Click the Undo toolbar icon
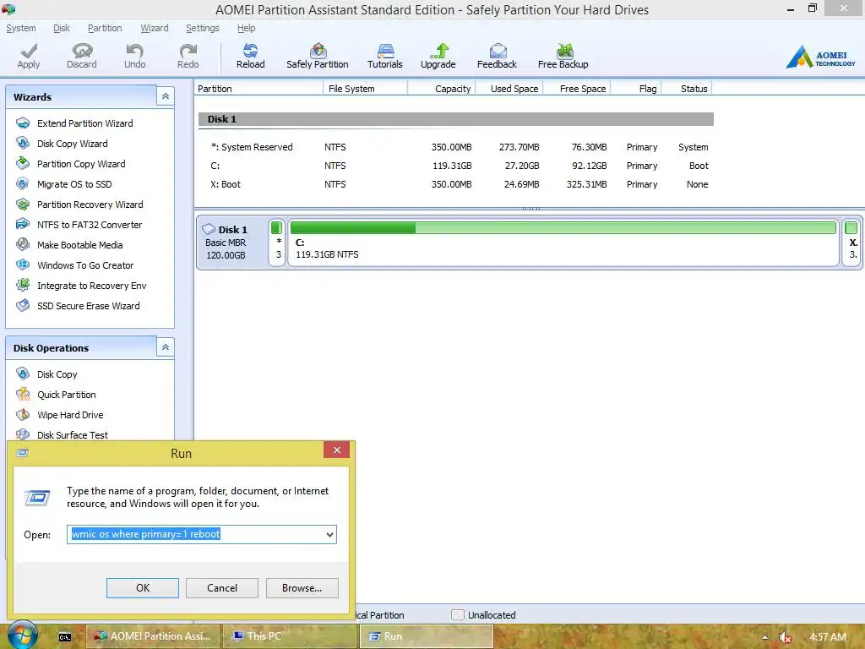 (134, 57)
